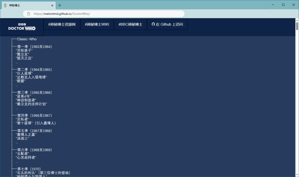Click the GitHub octocat icon
The height and width of the screenshot is (177, 299).
coord(153,24)
